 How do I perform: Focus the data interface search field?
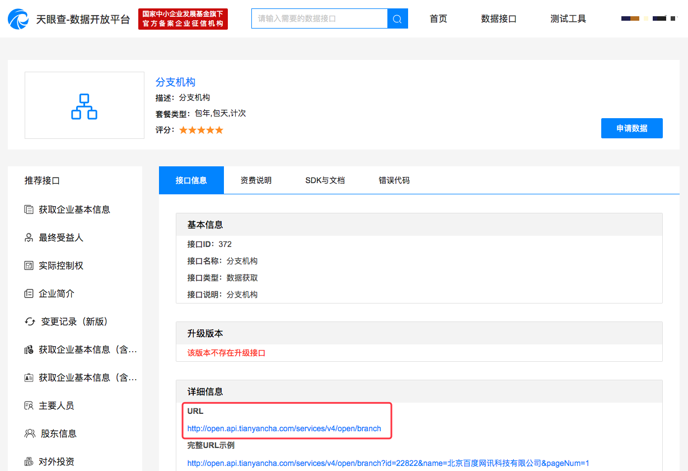tap(320, 18)
